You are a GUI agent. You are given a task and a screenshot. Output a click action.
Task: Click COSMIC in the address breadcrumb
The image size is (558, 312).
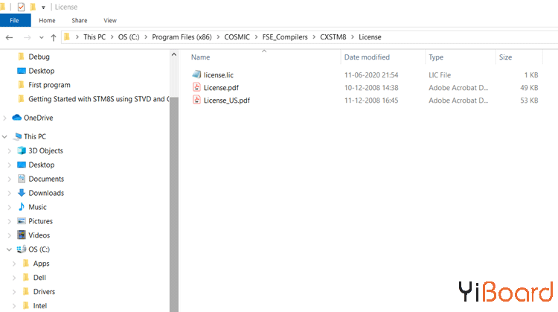[x=238, y=37]
